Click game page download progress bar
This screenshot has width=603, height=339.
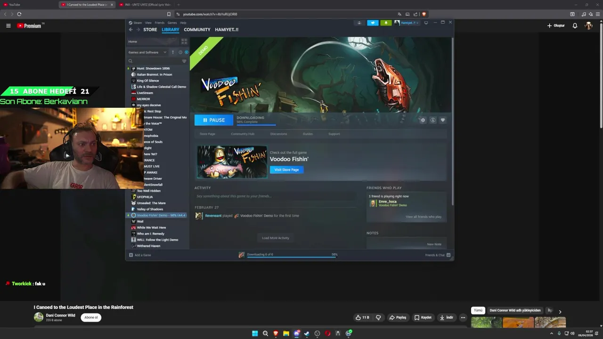(x=256, y=125)
